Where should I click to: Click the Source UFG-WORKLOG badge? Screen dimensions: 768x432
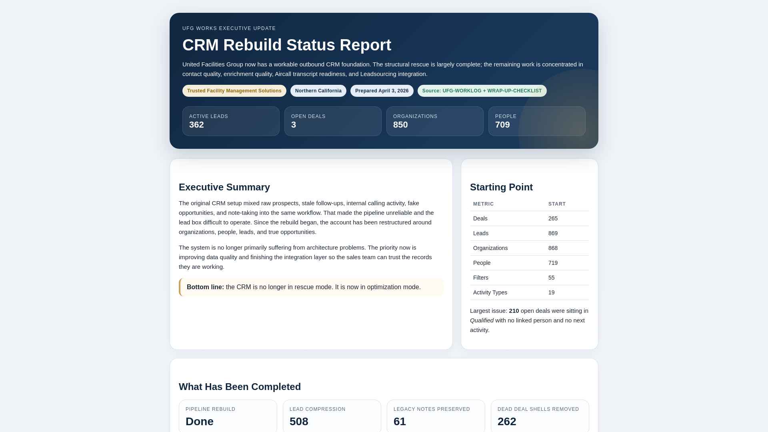click(x=482, y=91)
